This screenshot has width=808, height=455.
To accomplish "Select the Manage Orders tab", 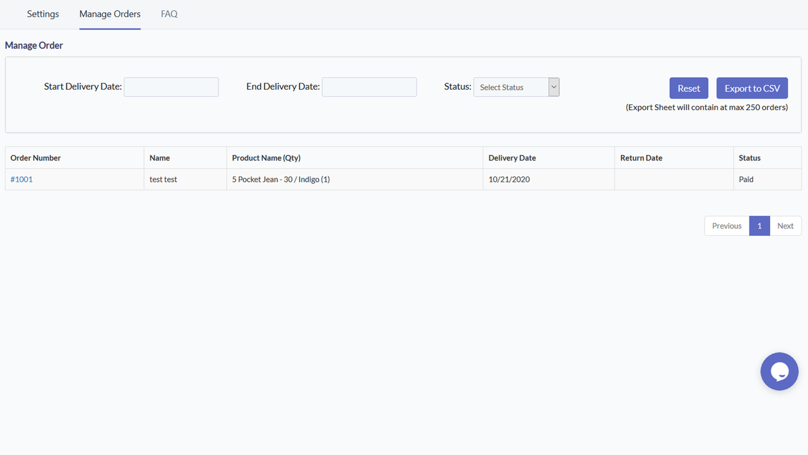I will click(x=109, y=14).
